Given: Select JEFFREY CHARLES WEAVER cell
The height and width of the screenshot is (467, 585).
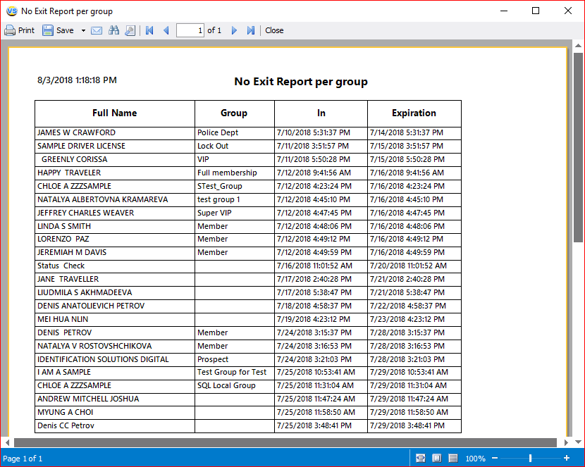Looking at the screenshot, I should click(115, 213).
